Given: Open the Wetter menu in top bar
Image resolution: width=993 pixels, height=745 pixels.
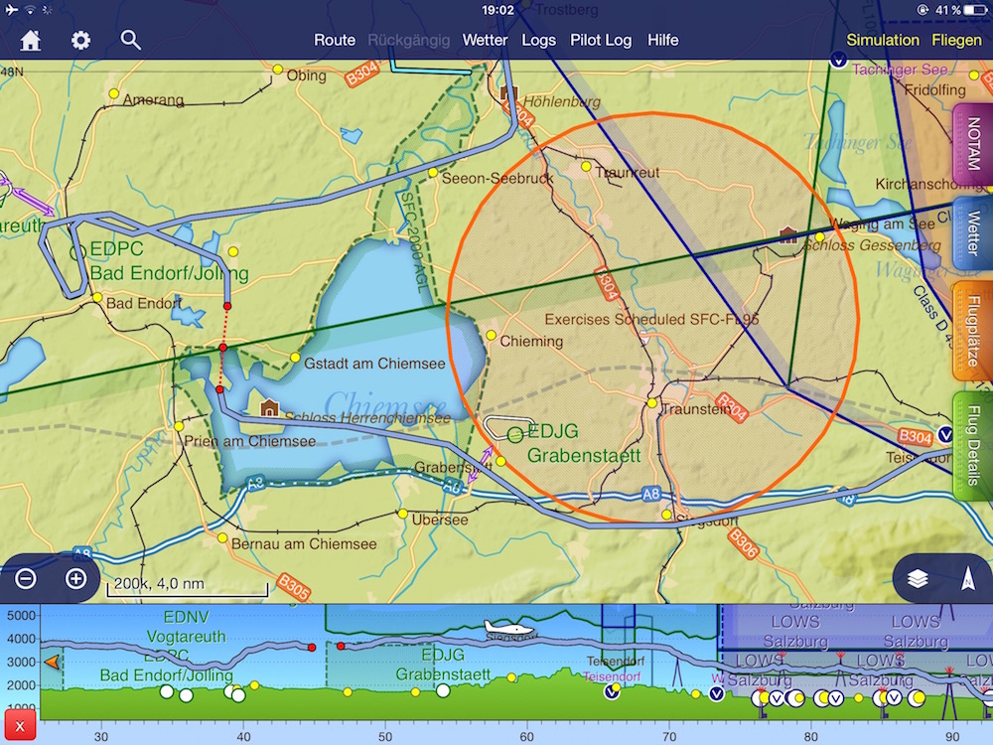Looking at the screenshot, I should point(485,41).
